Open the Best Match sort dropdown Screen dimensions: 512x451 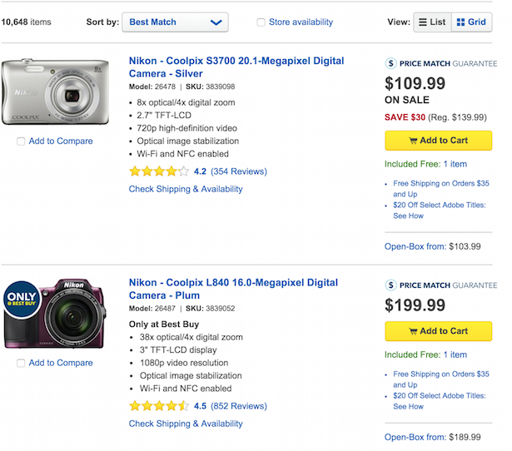click(x=175, y=22)
